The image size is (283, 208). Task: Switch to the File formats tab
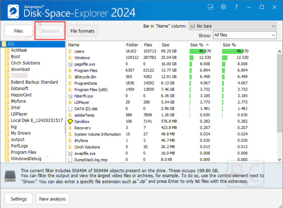83,31
